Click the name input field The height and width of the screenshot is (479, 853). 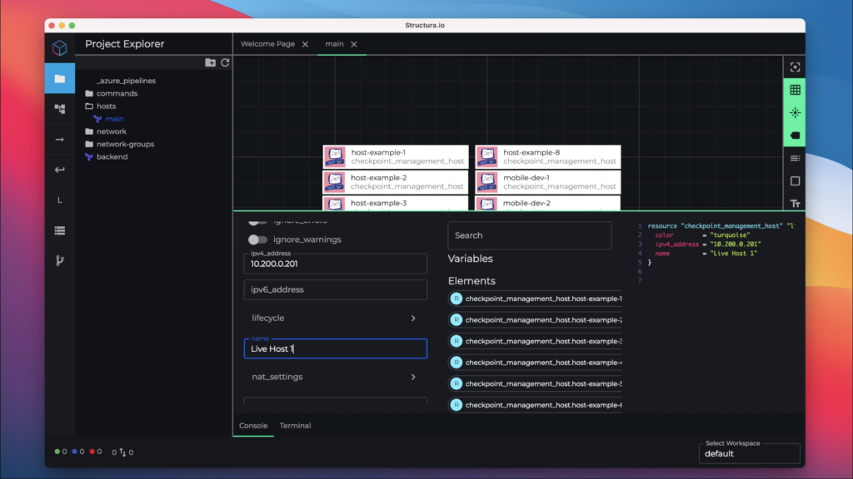tap(336, 348)
